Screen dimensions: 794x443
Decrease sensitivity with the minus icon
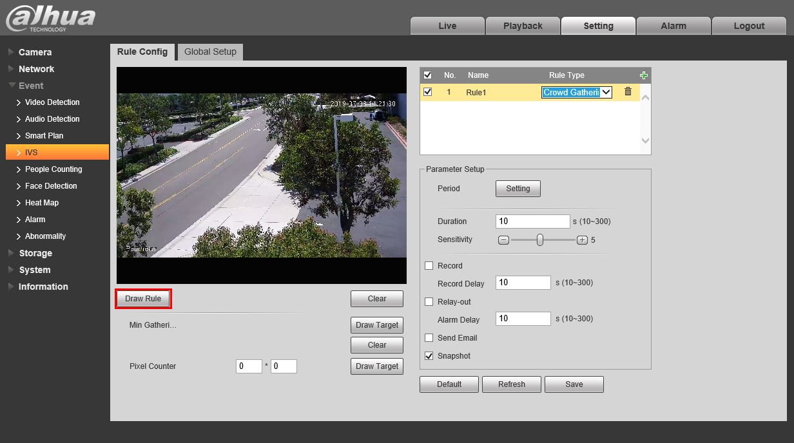(x=504, y=240)
